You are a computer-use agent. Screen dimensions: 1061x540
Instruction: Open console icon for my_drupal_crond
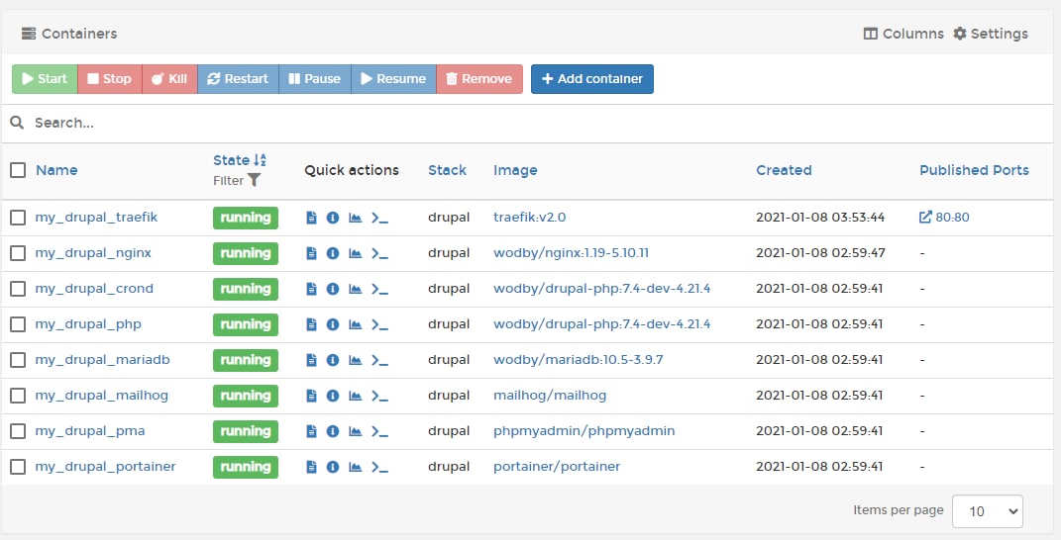coord(379,289)
